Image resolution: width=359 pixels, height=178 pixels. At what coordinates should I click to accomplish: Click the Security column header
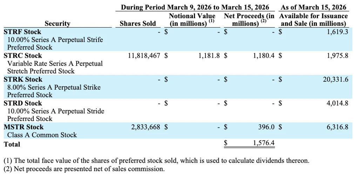(57, 23)
